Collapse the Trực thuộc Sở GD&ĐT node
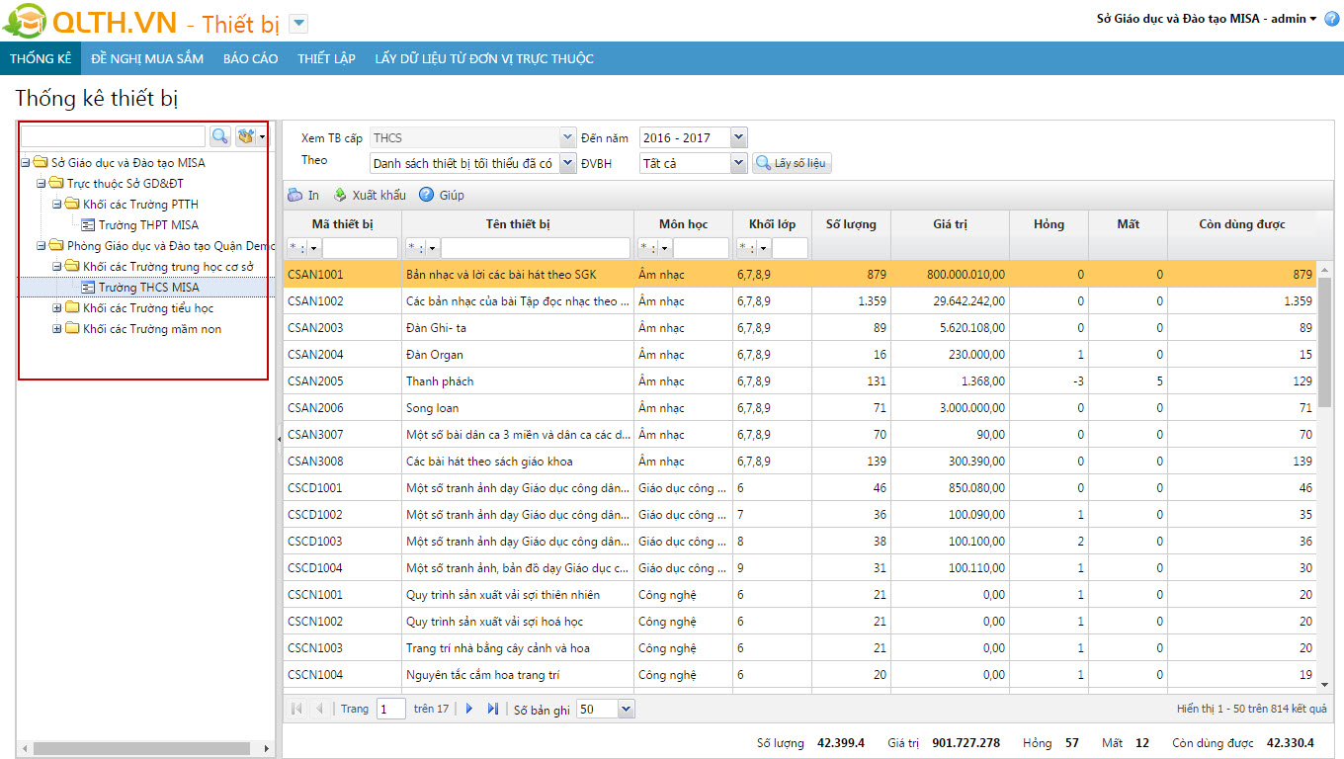1344x759 pixels. (42, 184)
